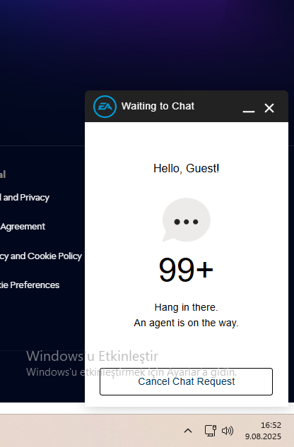Click the date 9.08.2025 in taskbar

pyautogui.click(x=263, y=436)
